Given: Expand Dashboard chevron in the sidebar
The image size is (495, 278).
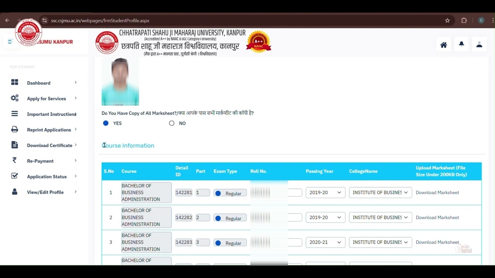Looking at the screenshot, I should coord(75,82).
